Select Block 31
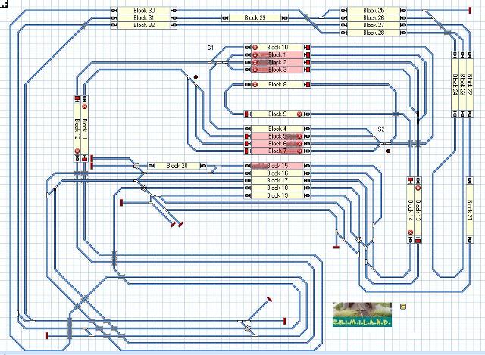The width and height of the screenshot is (485, 355). (144, 17)
